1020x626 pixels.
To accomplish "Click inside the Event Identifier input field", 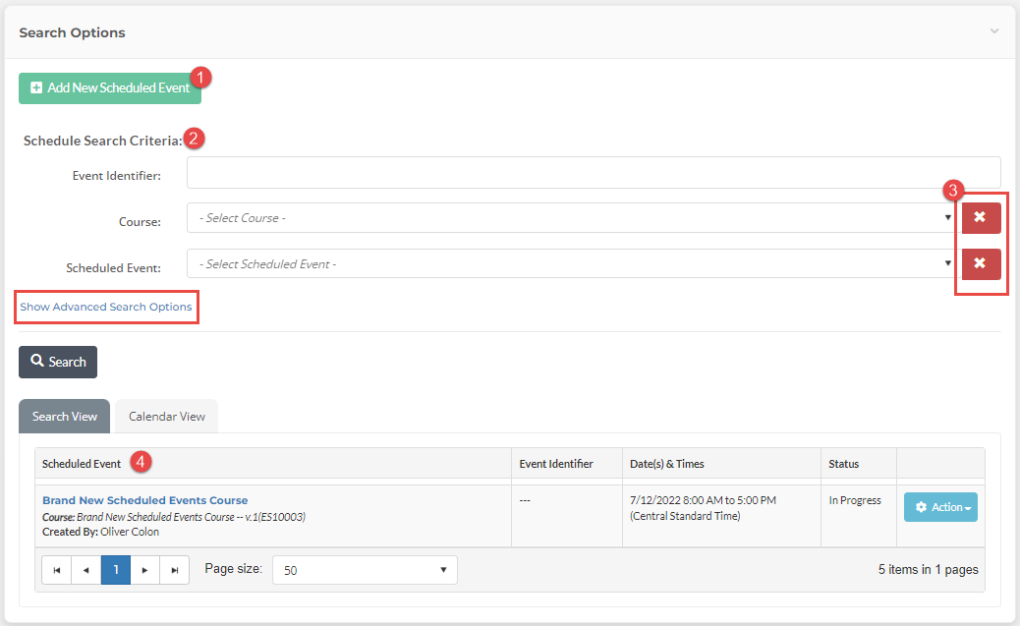I will coord(590,172).
